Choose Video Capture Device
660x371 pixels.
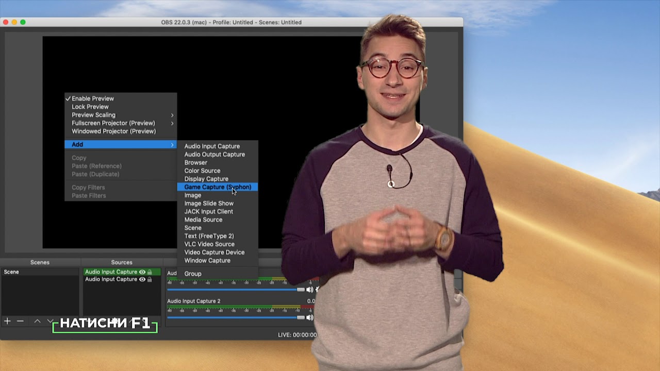[x=218, y=252]
